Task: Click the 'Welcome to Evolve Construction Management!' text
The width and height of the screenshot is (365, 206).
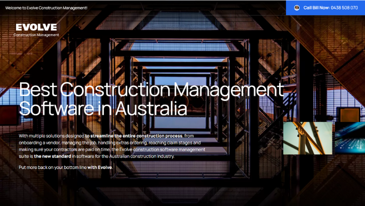Action: [x=46, y=8]
